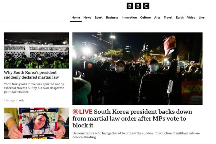Image resolution: width=216 pixels, height=144 pixels.
Task: Open live story 'South Korea president backs down'
Action: click(132, 118)
